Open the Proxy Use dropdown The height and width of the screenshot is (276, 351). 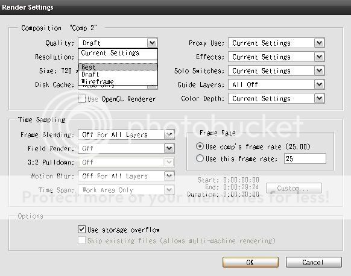319,43
